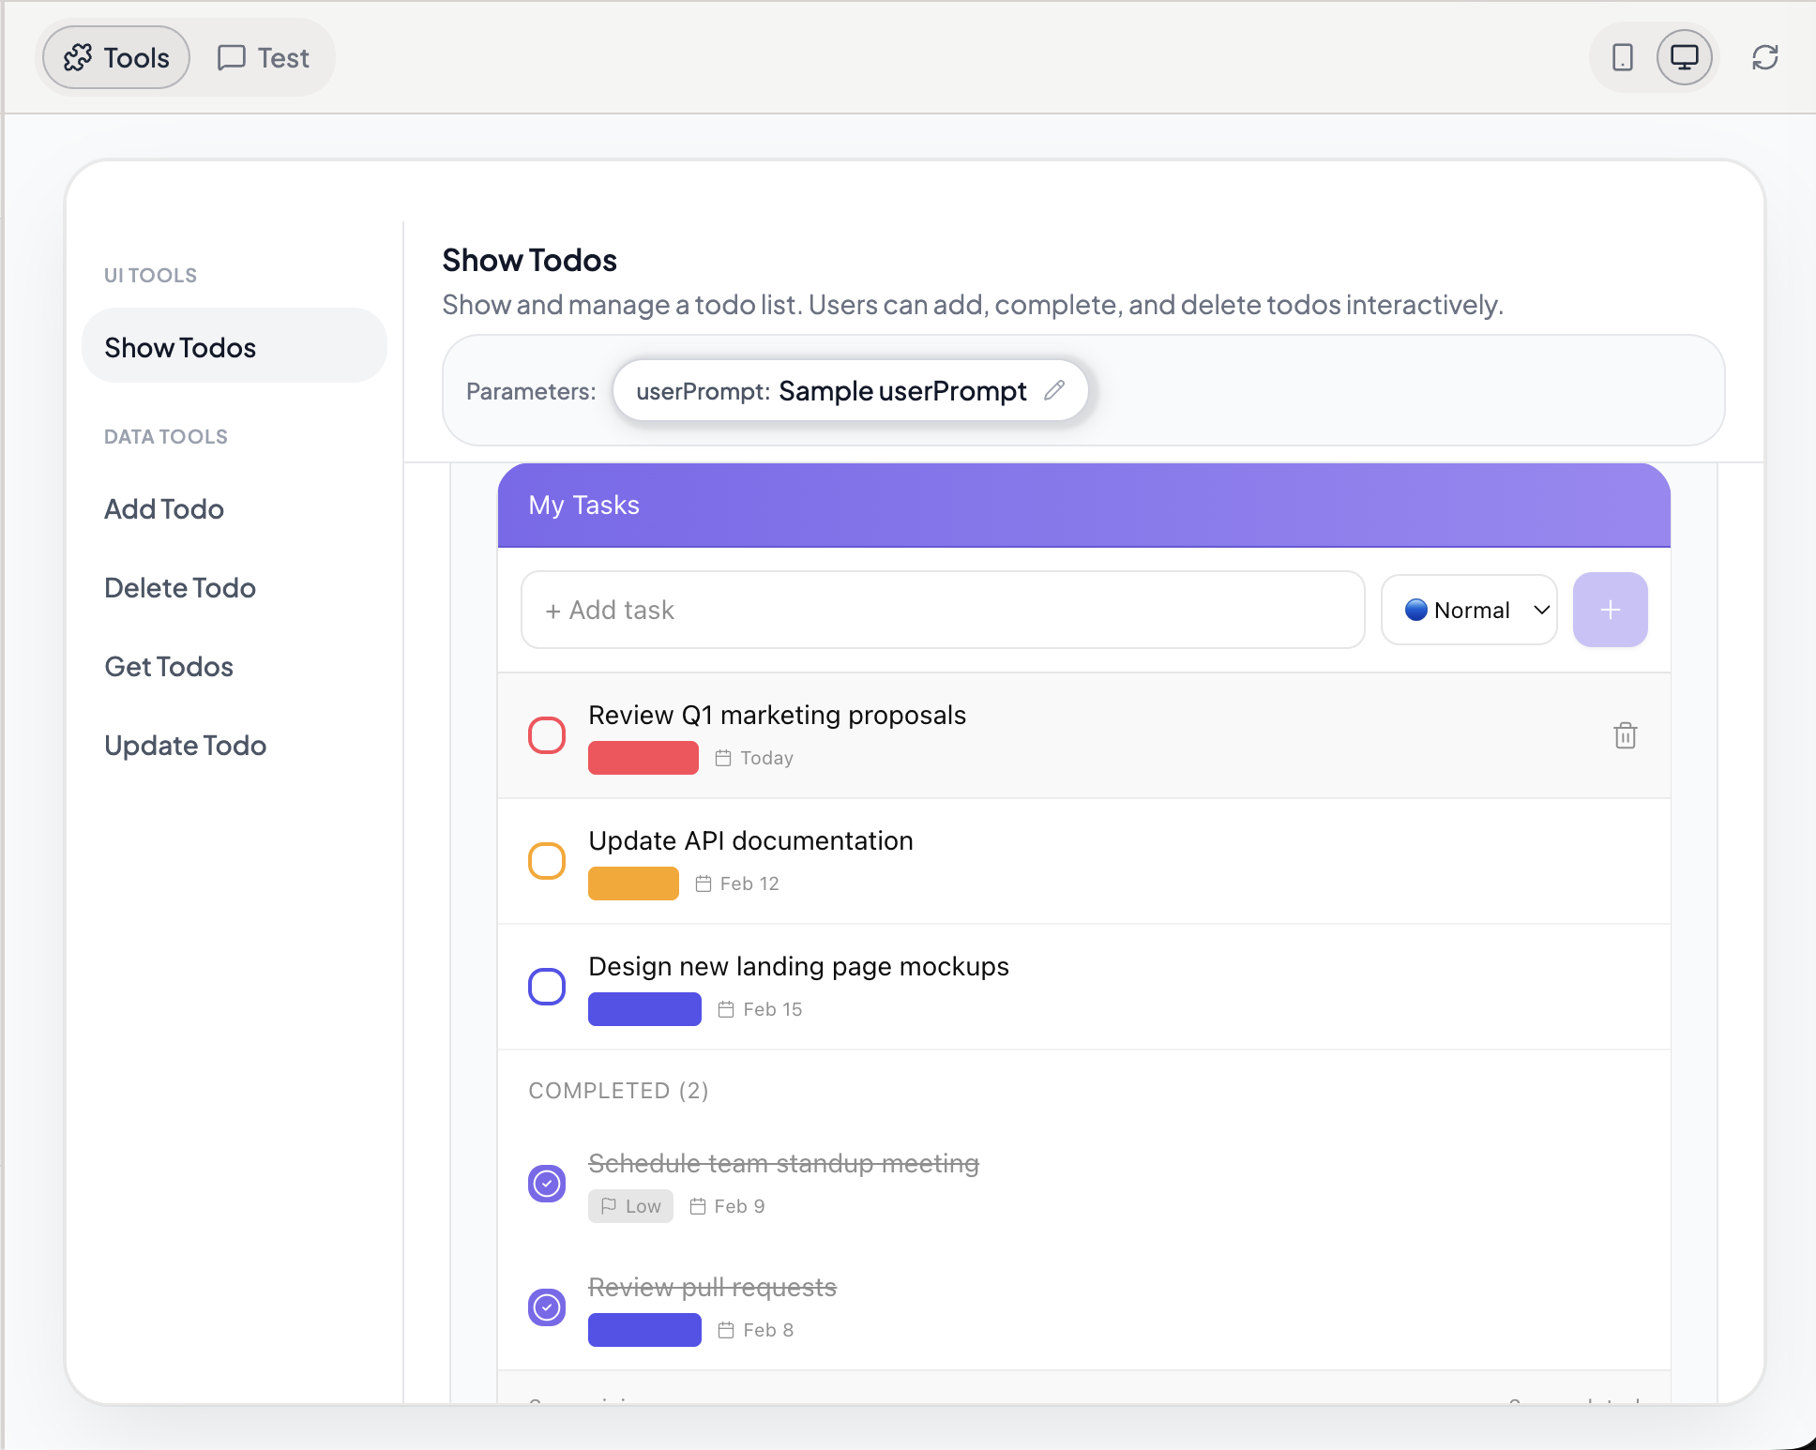The width and height of the screenshot is (1816, 1450).
Task: Switch to mobile device preview icon
Action: point(1622,57)
